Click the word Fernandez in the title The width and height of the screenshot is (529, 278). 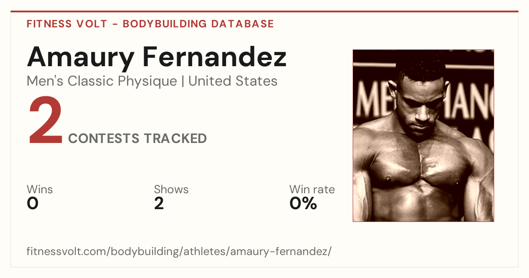pos(215,57)
